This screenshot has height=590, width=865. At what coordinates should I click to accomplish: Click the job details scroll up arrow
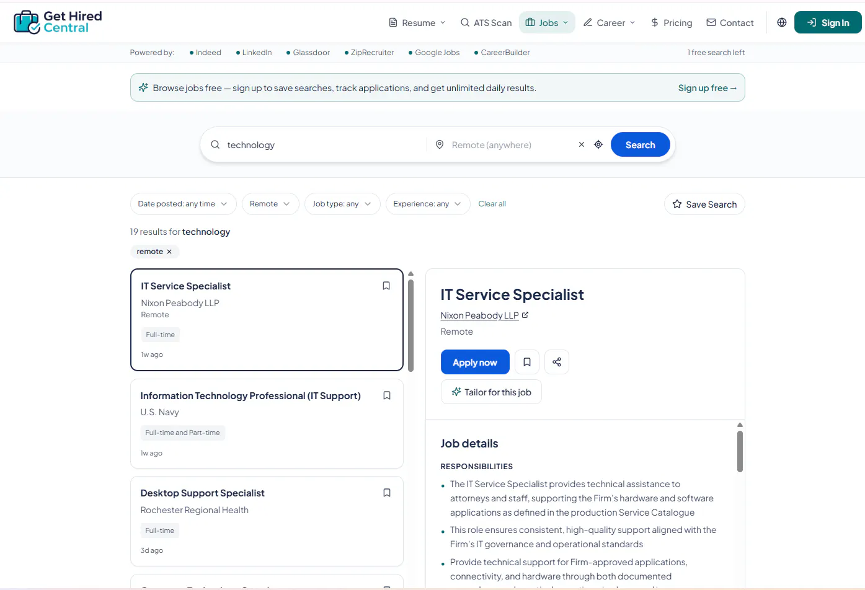pos(740,425)
